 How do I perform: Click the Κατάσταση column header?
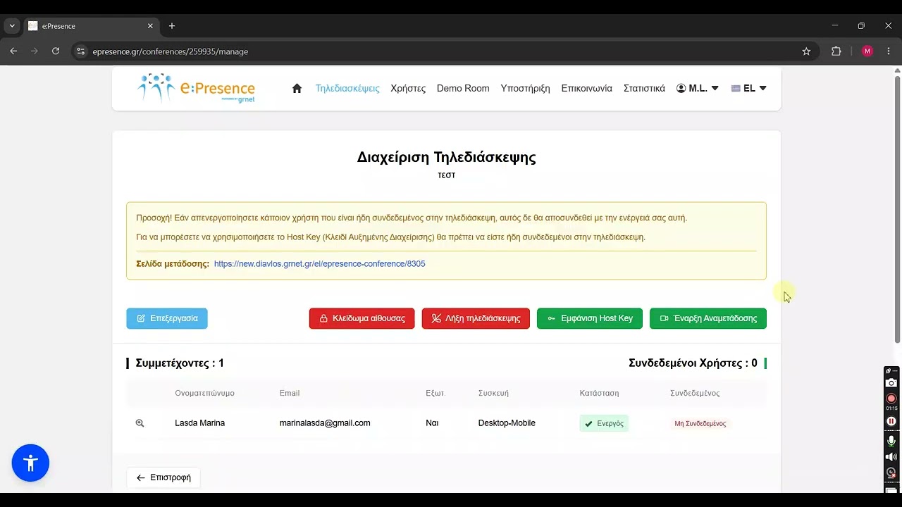click(x=600, y=393)
